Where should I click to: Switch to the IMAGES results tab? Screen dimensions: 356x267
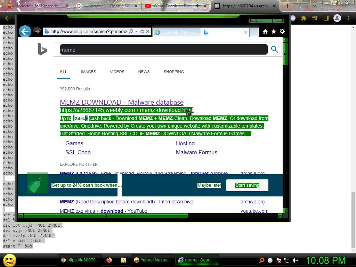click(89, 72)
